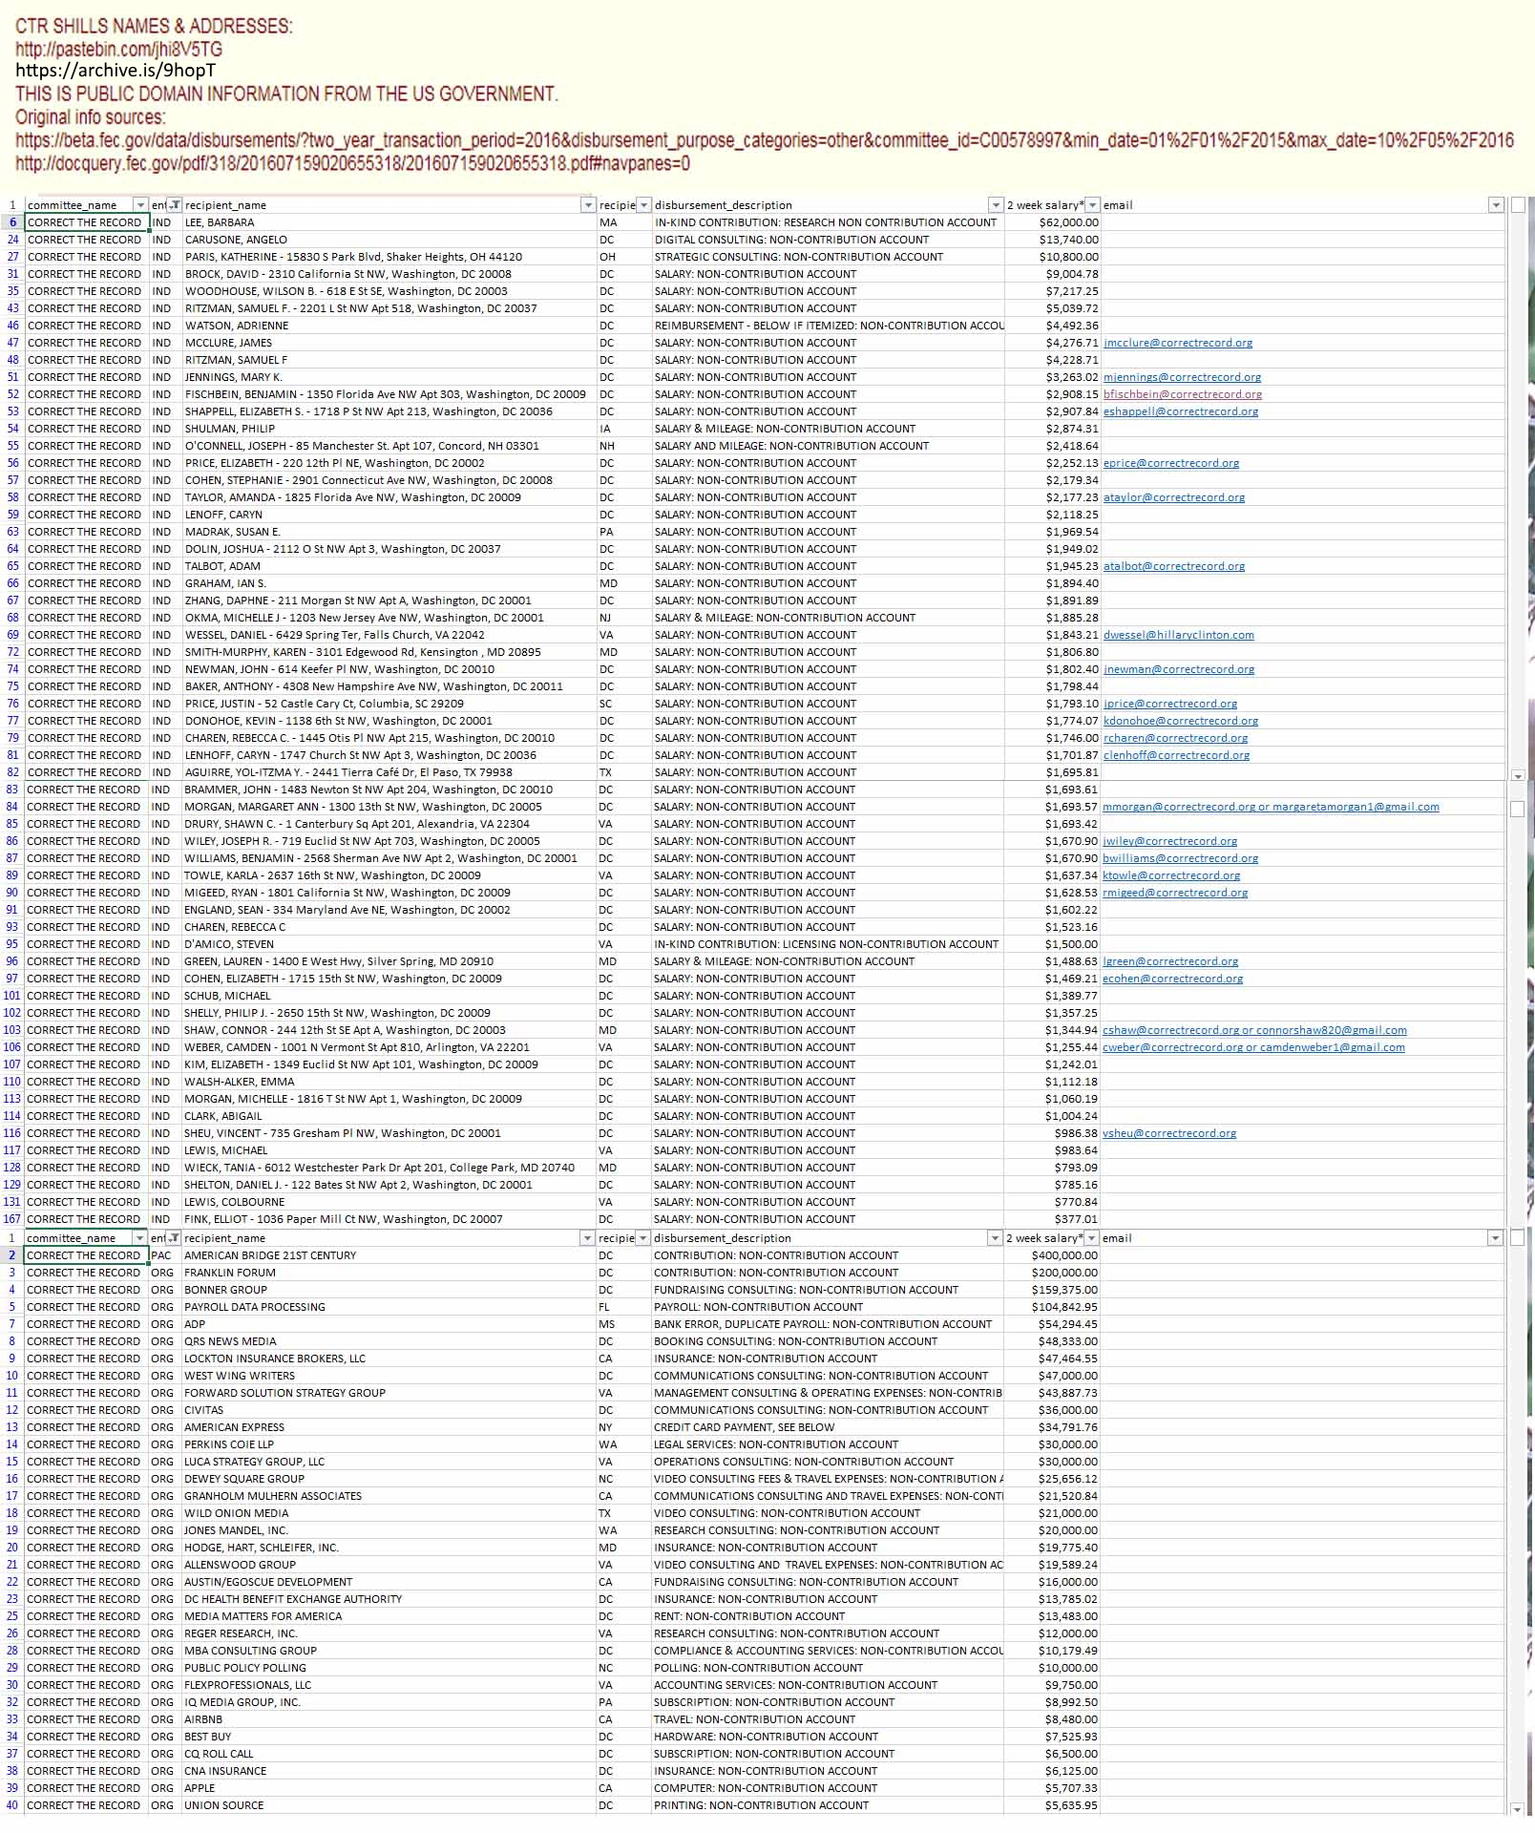Select the 'WEST WING WRITERS' cell
Viewport: 1535px width, 1833px height.
pos(389,1376)
